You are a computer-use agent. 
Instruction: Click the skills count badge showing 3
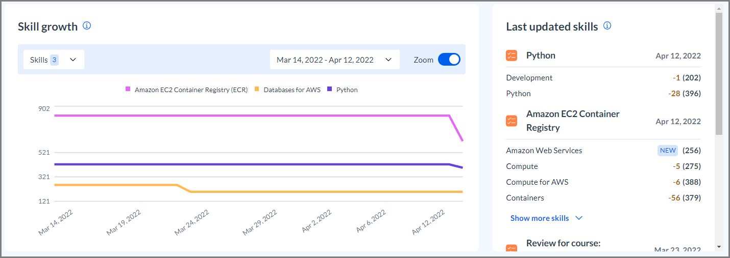[x=54, y=60]
